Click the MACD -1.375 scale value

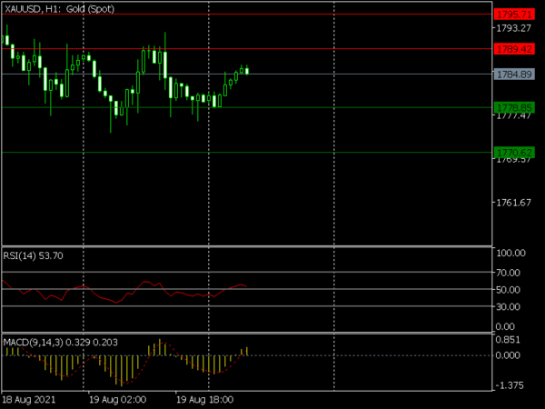[510, 385]
